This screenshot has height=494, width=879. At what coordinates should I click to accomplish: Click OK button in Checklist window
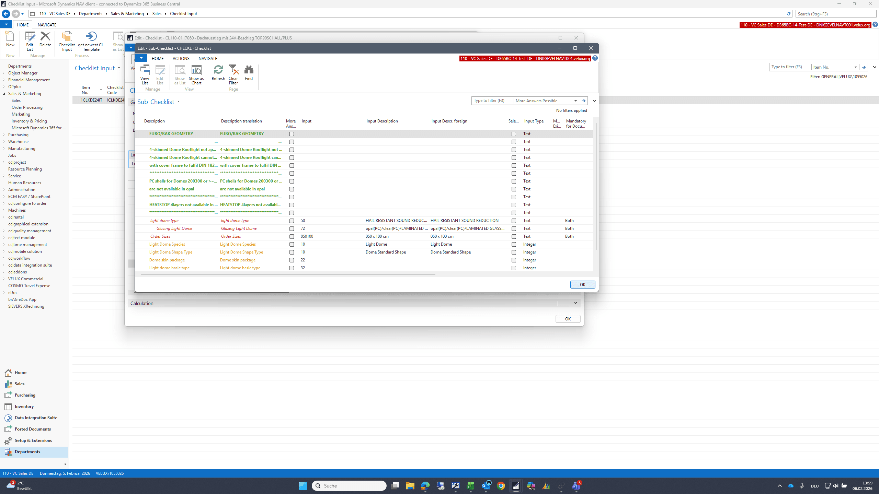pyautogui.click(x=568, y=319)
